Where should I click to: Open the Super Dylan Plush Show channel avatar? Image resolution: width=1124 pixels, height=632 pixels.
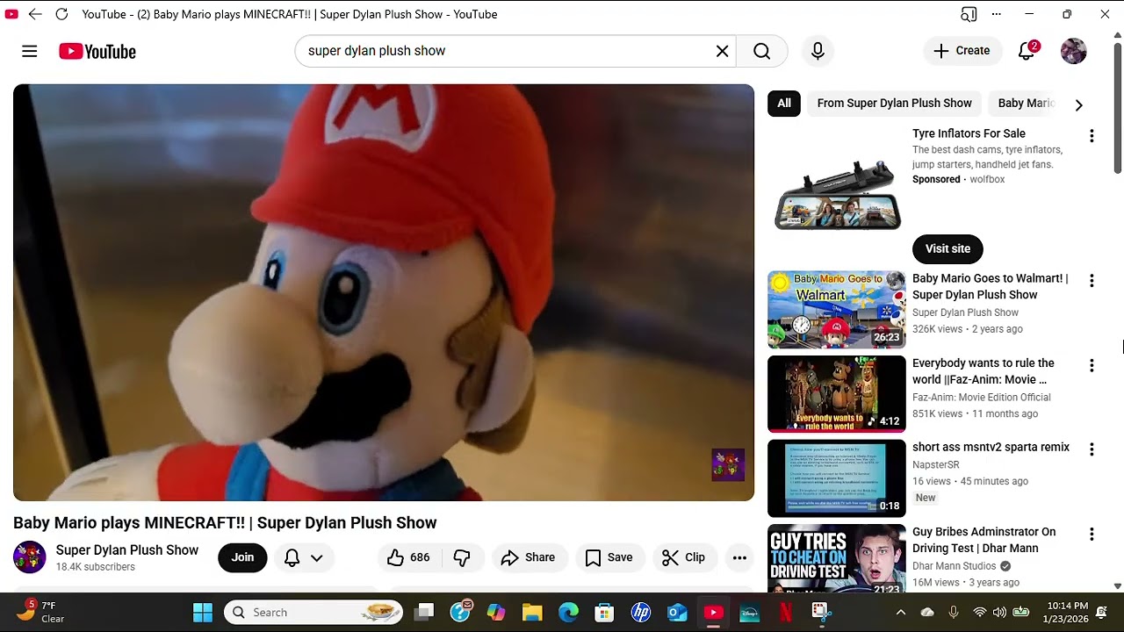coord(29,557)
